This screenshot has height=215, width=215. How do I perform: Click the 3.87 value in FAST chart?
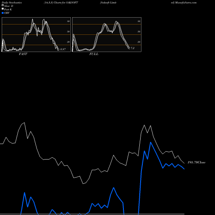click(x=63, y=49)
